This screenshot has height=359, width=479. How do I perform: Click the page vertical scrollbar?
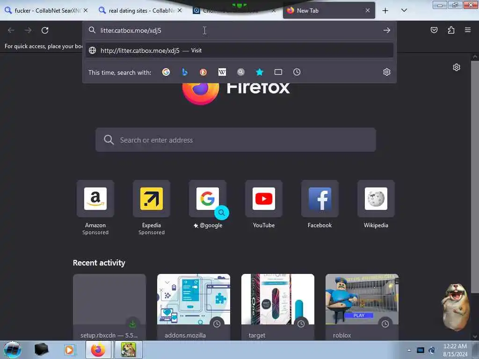click(x=475, y=177)
